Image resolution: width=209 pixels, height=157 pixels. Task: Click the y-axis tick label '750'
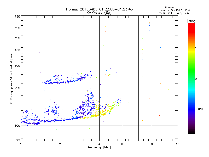coord(18,16)
